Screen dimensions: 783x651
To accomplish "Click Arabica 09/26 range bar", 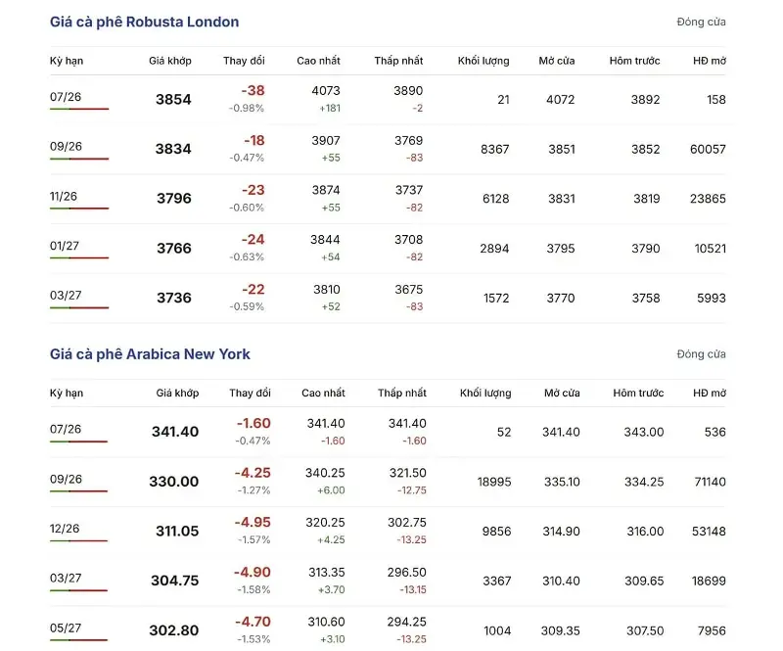I will [79, 491].
